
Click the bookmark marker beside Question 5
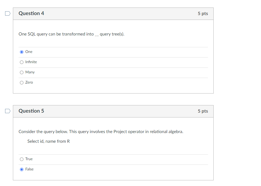(7, 110)
